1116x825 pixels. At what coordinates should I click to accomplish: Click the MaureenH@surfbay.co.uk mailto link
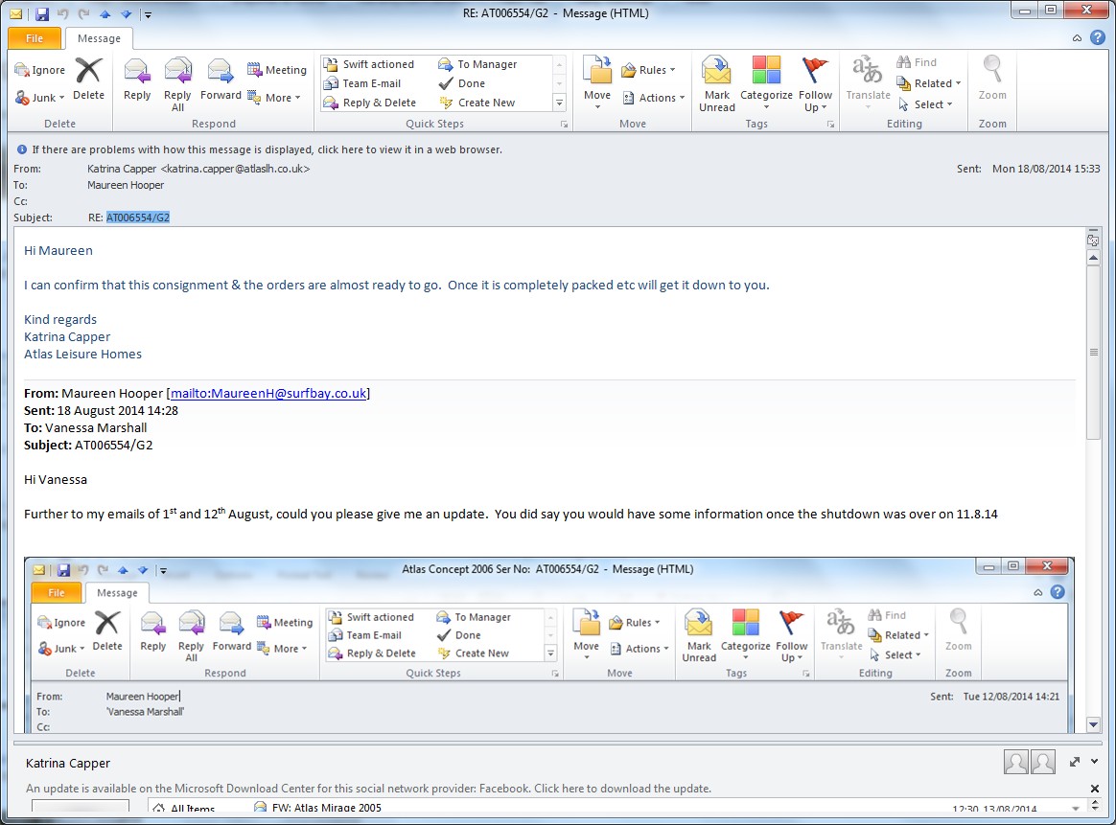pos(267,393)
